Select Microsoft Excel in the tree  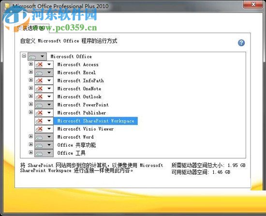pyautogui.click(x=76, y=73)
